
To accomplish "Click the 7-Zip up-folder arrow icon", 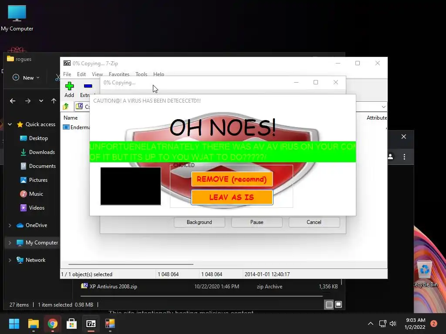I will click(66, 106).
